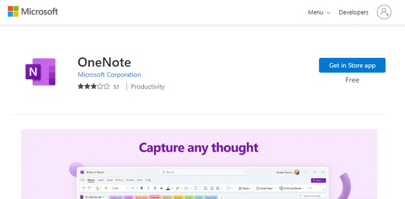The height and width of the screenshot is (199, 405).
Task: Click Aimee Owens avatar in OneNote preview
Action: [297, 172]
